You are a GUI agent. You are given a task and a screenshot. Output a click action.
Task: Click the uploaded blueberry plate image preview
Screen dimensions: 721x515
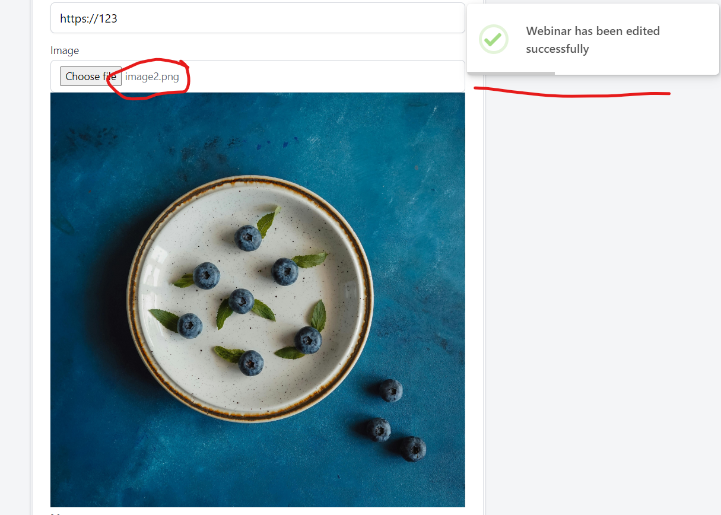pyautogui.click(x=258, y=300)
